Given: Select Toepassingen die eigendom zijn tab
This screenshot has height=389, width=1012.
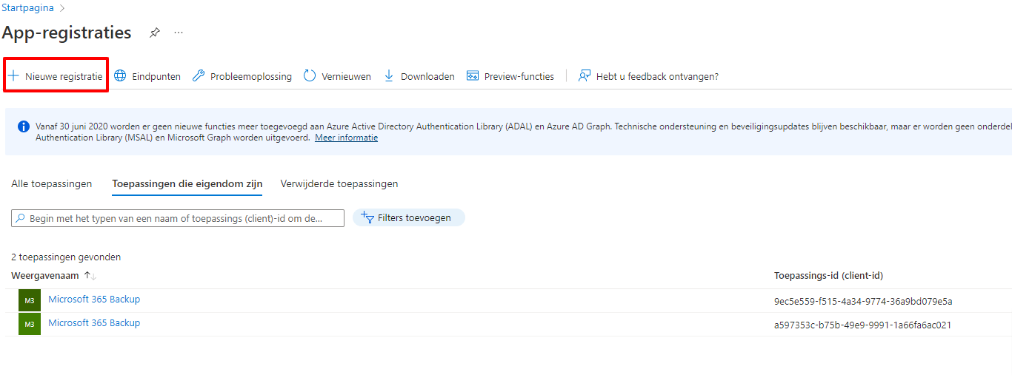Looking at the screenshot, I should tap(187, 183).
